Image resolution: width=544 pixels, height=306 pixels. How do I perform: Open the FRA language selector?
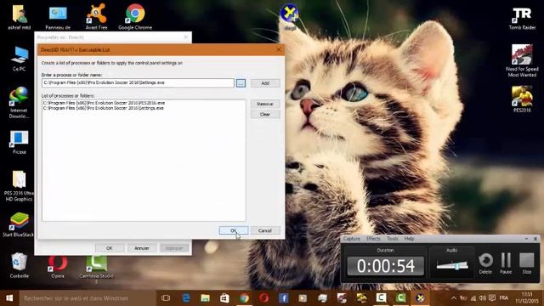click(504, 298)
